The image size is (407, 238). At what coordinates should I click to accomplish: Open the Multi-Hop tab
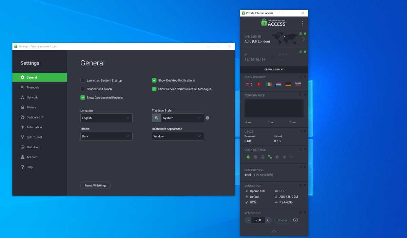point(40,147)
